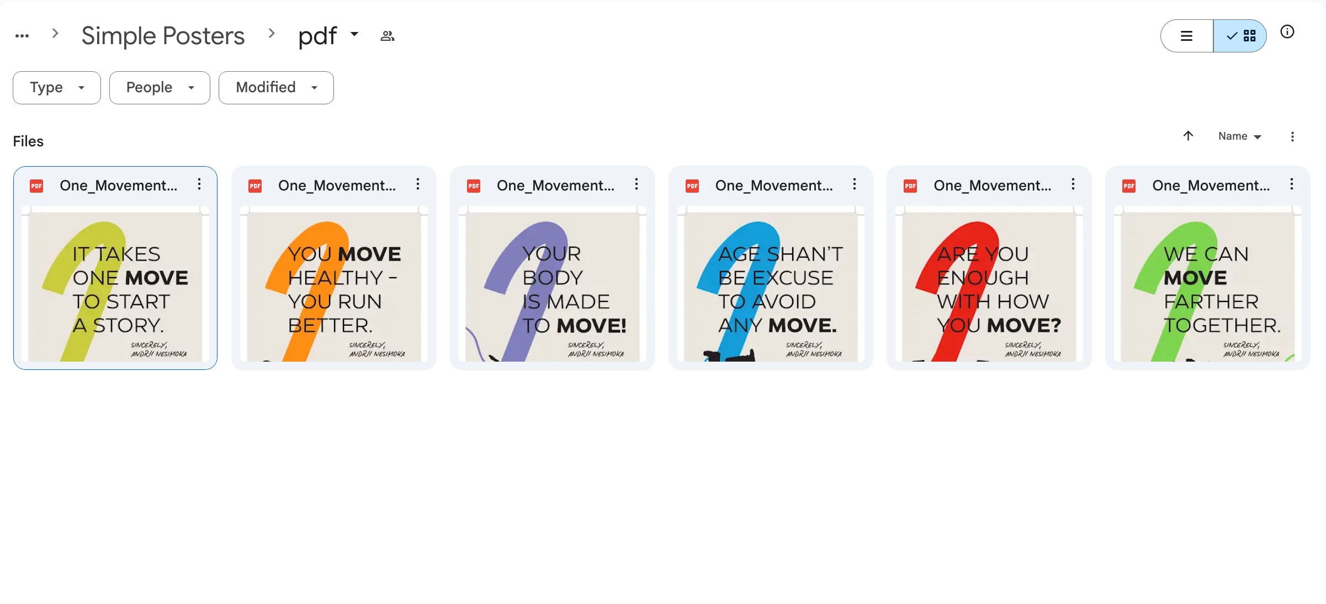
Task: Select the blue AGE SHAN'T poster thumbnail
Action: tap(771, 284)
